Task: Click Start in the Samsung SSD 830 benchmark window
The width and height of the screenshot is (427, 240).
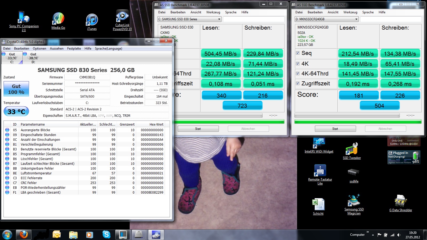Action: pyautogui.click(x=198, y=129)
